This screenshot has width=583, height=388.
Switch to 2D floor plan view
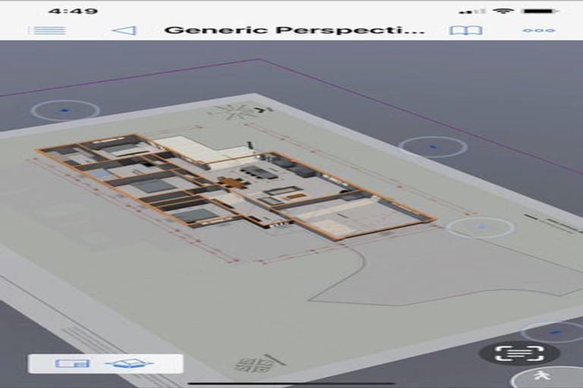pos(72,363)
